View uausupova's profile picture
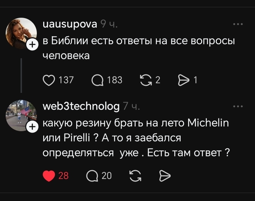255x201 pixels. (20, 33)
